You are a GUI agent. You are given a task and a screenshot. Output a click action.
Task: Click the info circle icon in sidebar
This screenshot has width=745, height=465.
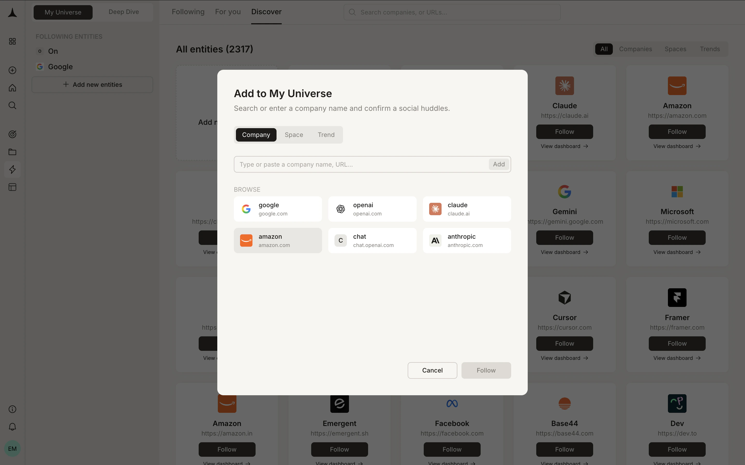pyautogui.click(x=12, y=409)
